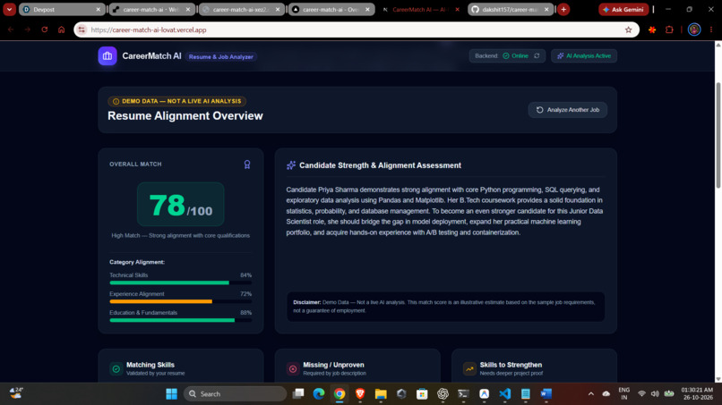Image resolution: width=722 pixels, height=405 pixels.
Task: Switch to the career-match-ai - Over tab
Action: (x=331, y=9)
